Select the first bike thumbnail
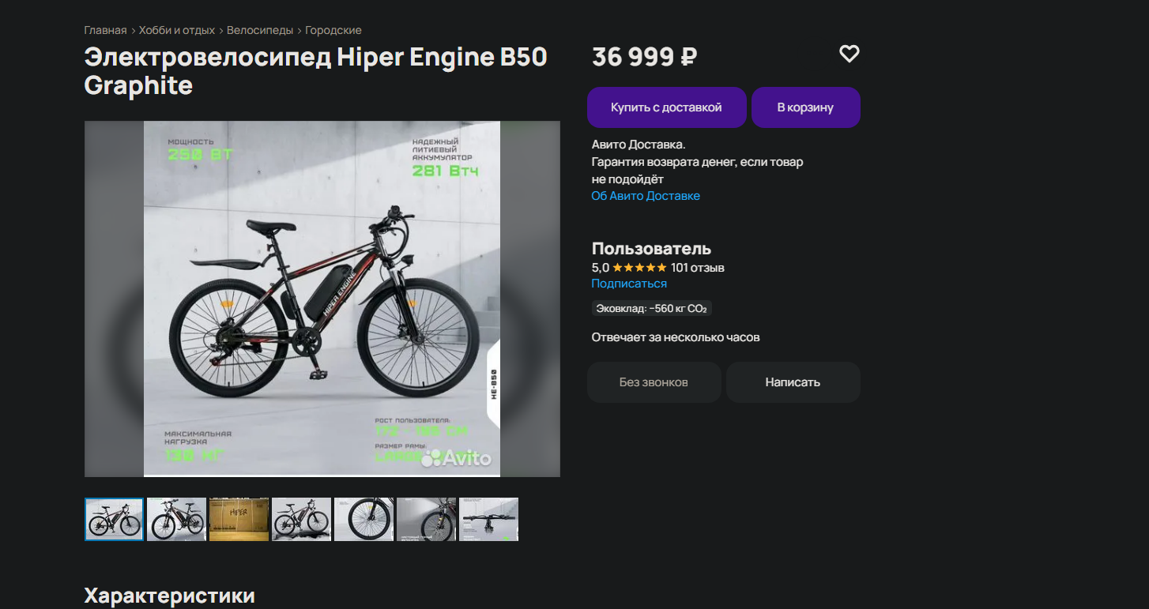This screenshot has width=1149, height=609. point(115,519)
